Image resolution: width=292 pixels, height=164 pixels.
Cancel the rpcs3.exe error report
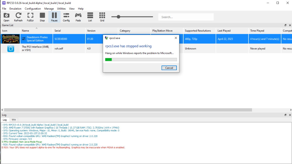(169, 68)
